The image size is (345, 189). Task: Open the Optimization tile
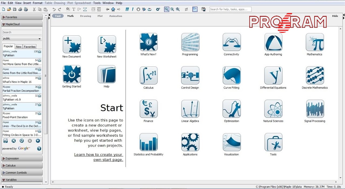click(232, 109)
